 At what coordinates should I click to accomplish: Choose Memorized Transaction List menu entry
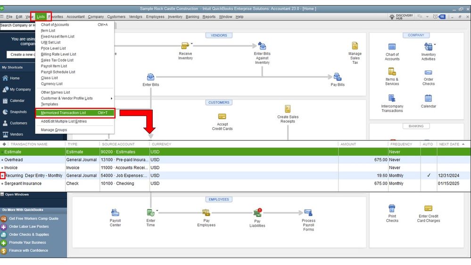pyautogui.click(x=74, y=113)
